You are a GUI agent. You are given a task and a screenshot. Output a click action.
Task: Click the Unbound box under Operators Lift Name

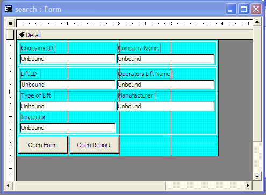(166, 85)
